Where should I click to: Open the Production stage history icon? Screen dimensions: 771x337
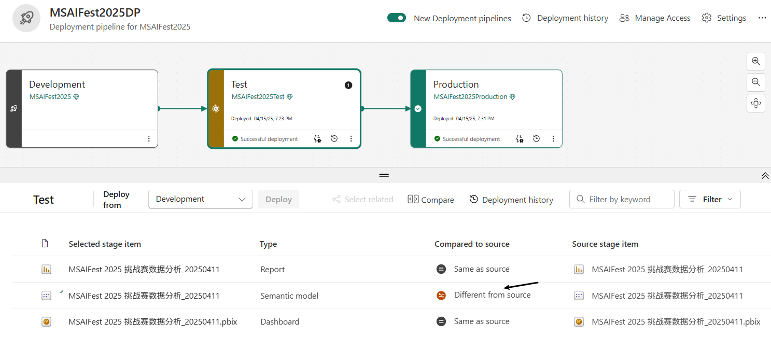tap(537, 139)
